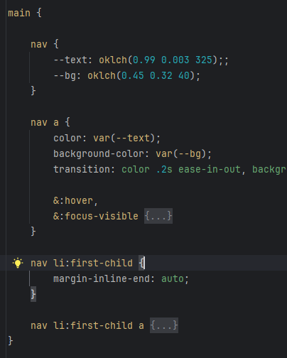The image size is (287, 358).
Task: Click the final closing brace of main
Action: [x=11, y=341]
